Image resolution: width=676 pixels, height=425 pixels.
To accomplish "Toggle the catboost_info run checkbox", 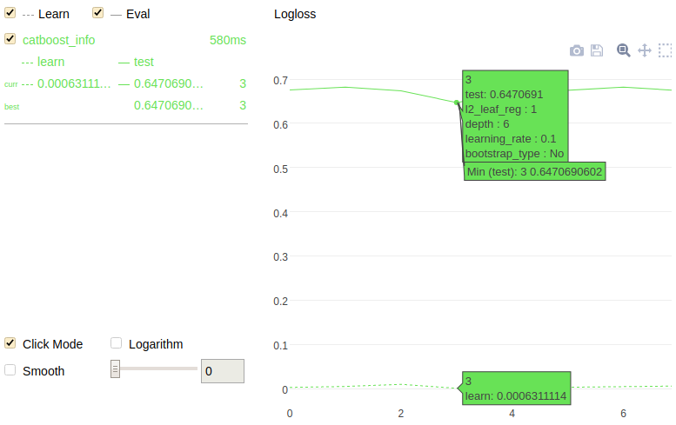I will [10, 39].
